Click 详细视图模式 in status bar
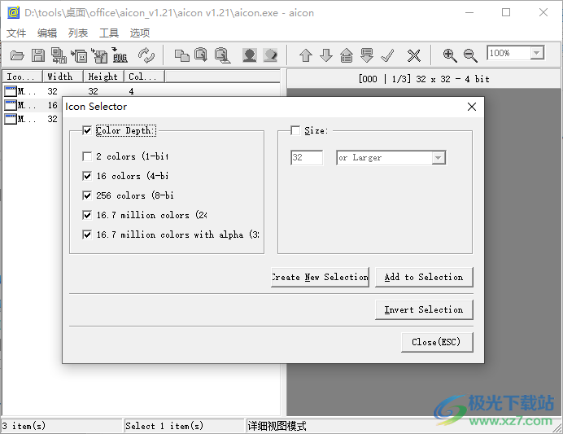The image size is (563, 434). tap(277, 426)
